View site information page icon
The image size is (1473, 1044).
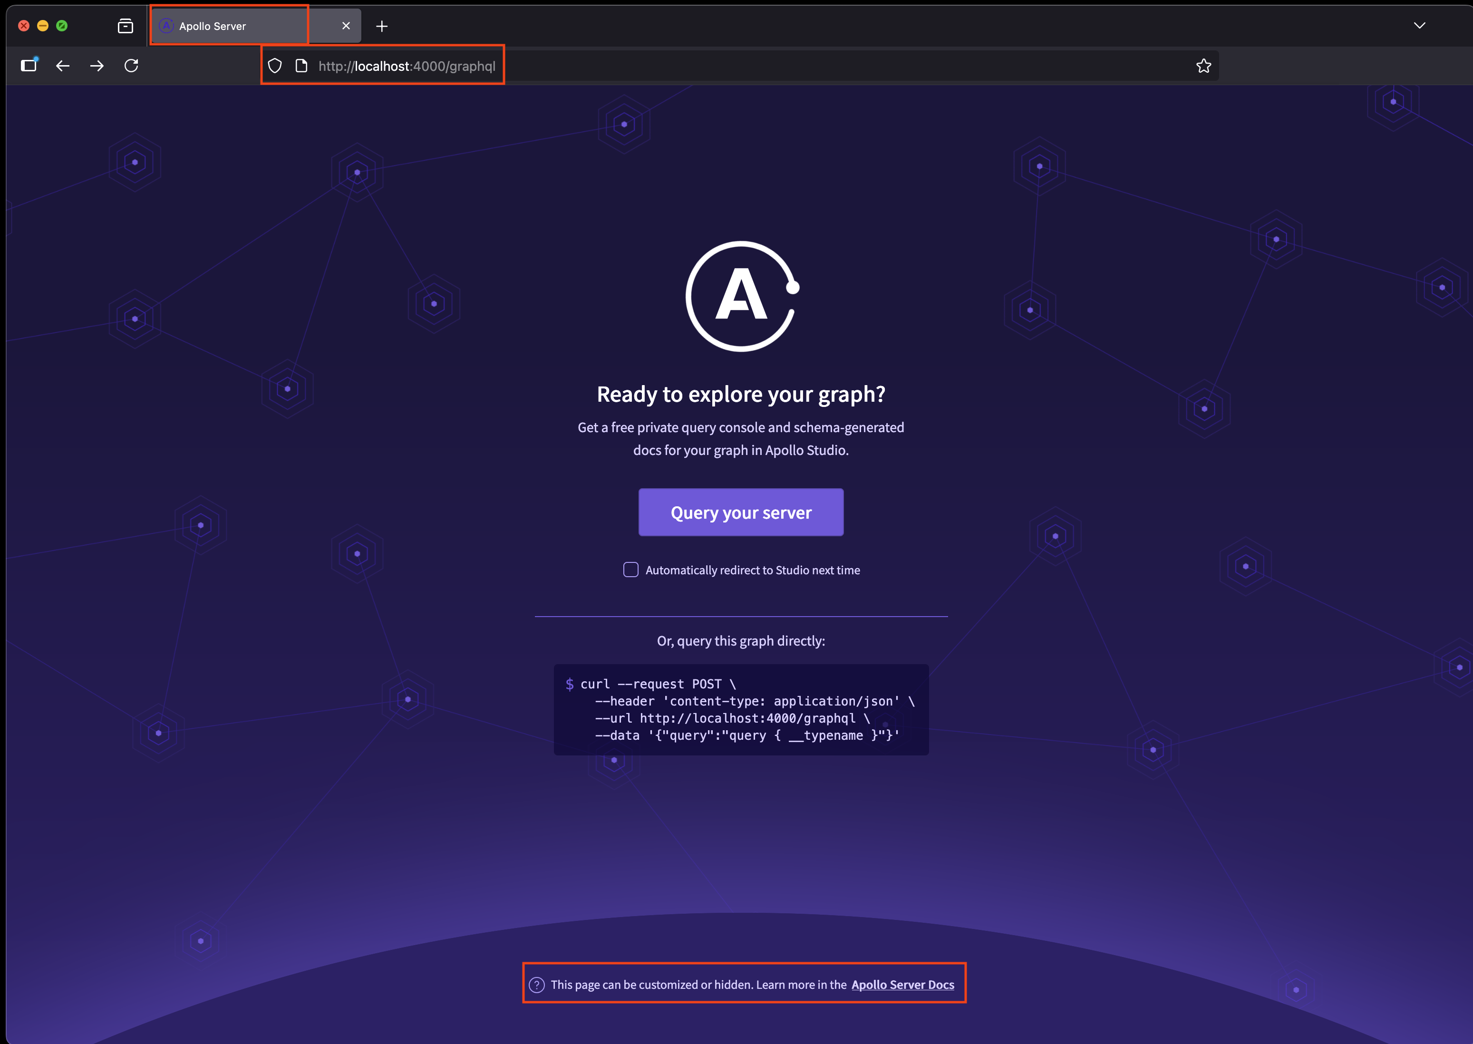point(301,66)
